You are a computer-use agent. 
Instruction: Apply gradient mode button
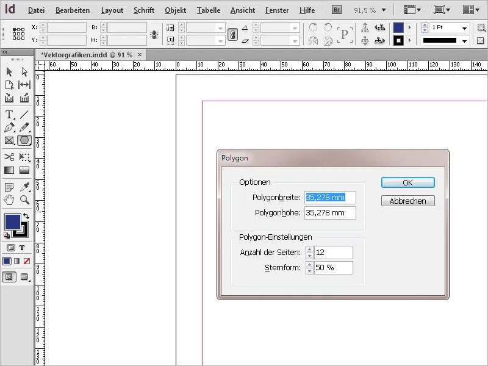(x=17, y=261)
